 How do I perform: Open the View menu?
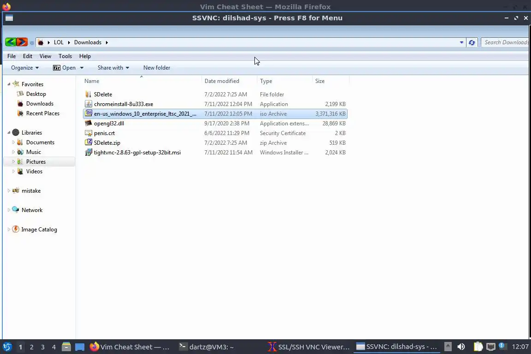45,56
